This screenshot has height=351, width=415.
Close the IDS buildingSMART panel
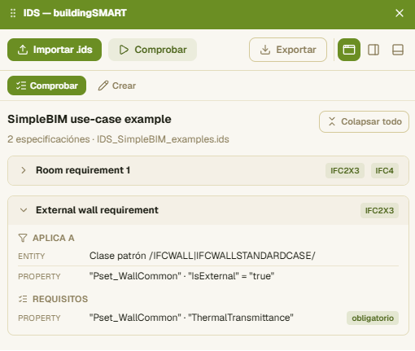point(400,13)
